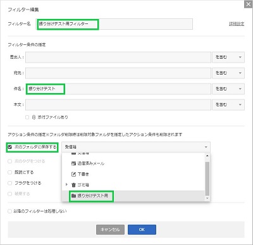Open the 差出人 condition dropdown
This screenshot has width=253, height=245.
coord(228,57)
